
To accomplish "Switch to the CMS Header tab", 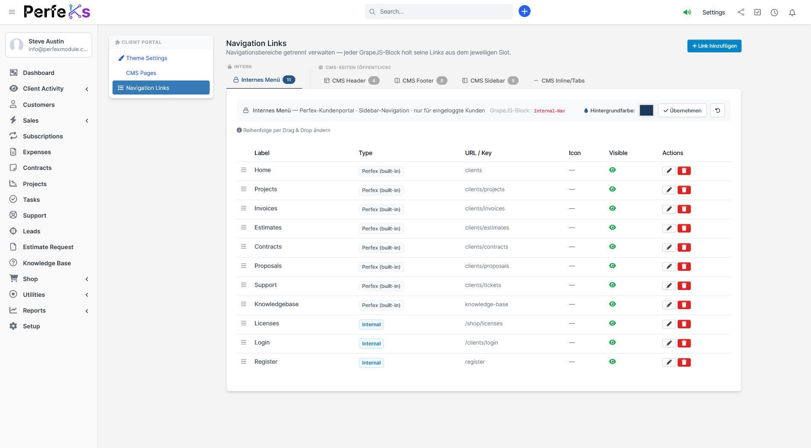I will [351, 80].
